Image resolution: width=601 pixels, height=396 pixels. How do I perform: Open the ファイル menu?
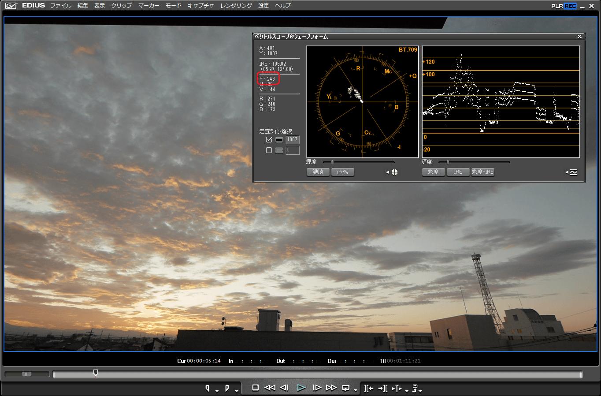61,6
